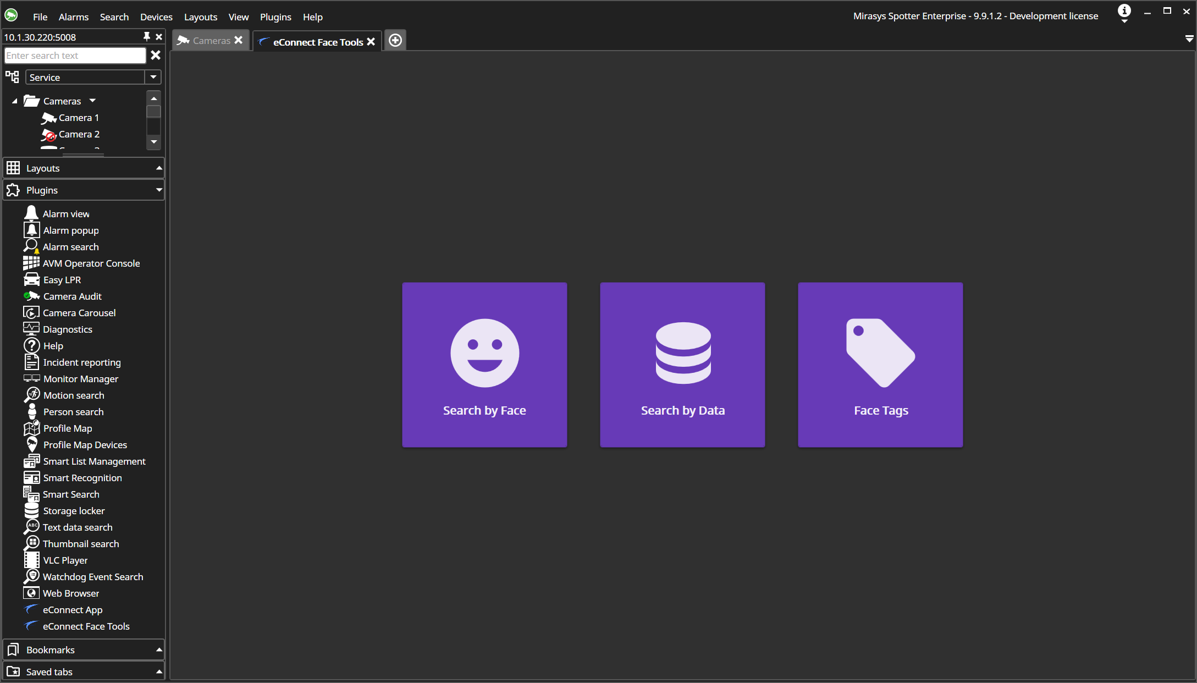Open the Camera Audit icon

tap(31, 296)
